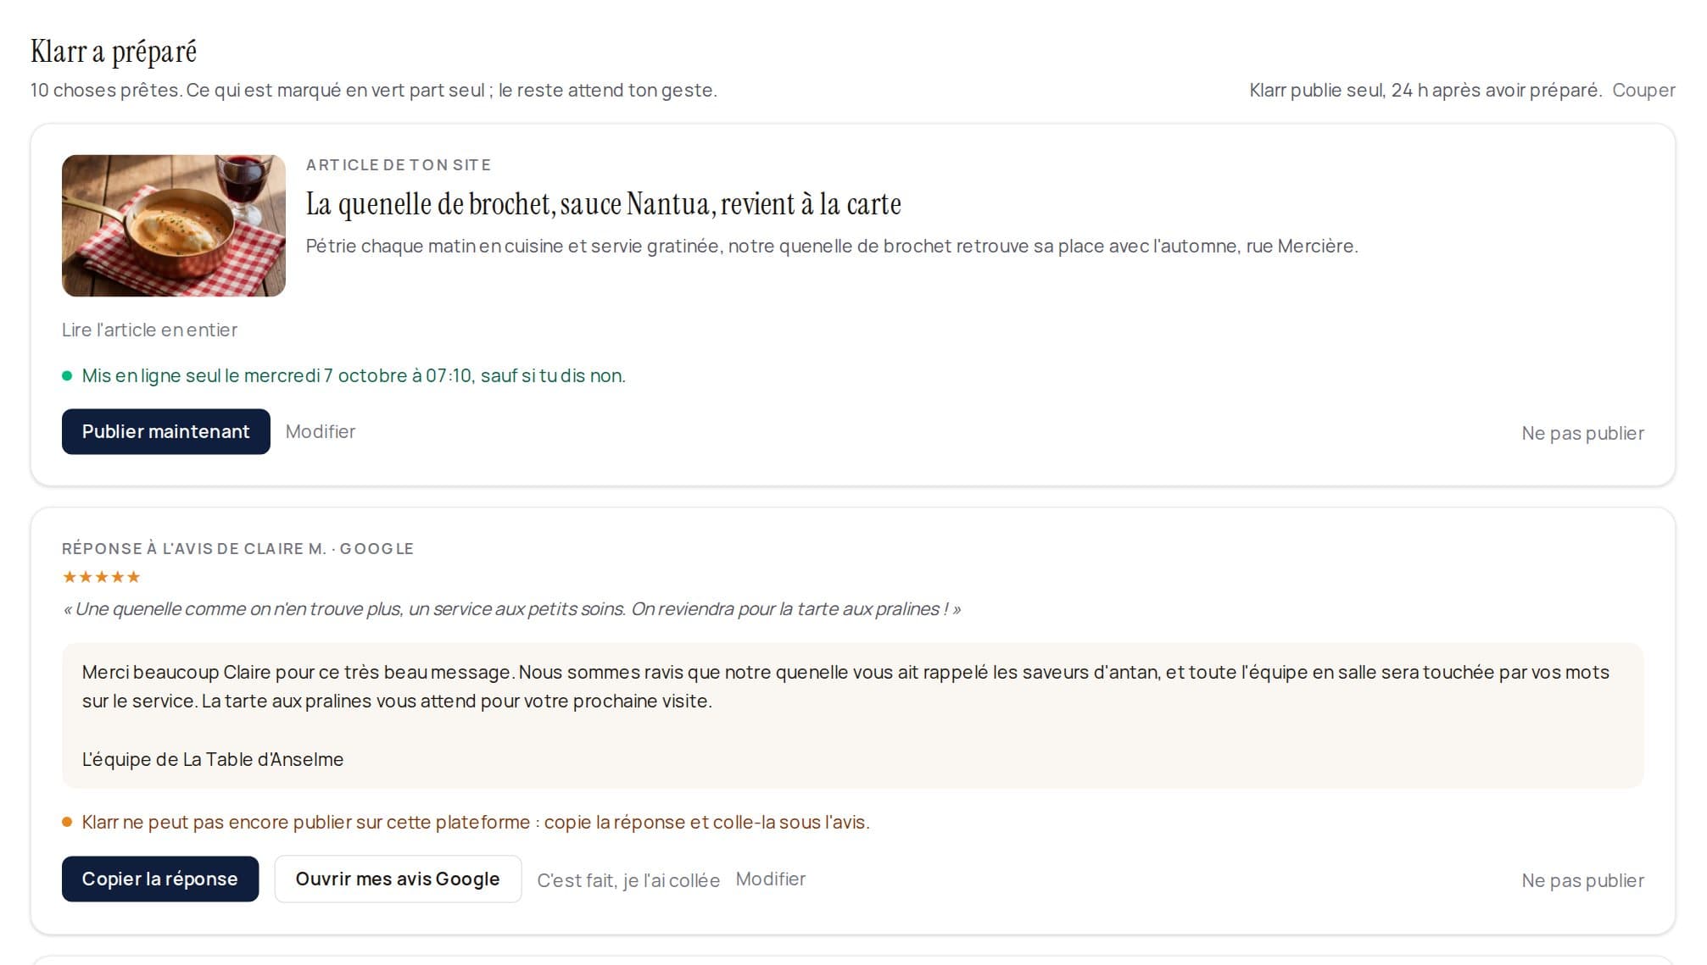Click the article summary starting Pétrie chaque matin
Image resolution: width=1707 pixels, height=965 pixels.
pyautogui.click(x=832, y=246)
